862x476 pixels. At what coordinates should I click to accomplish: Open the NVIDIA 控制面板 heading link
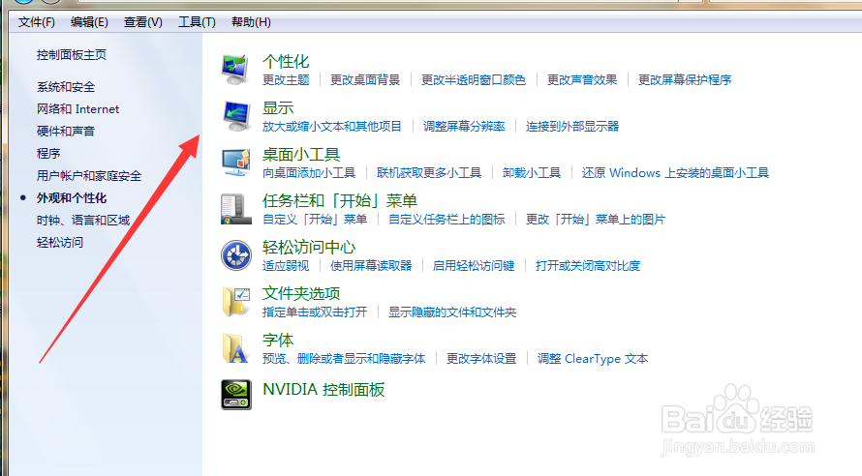coord(323,389)
